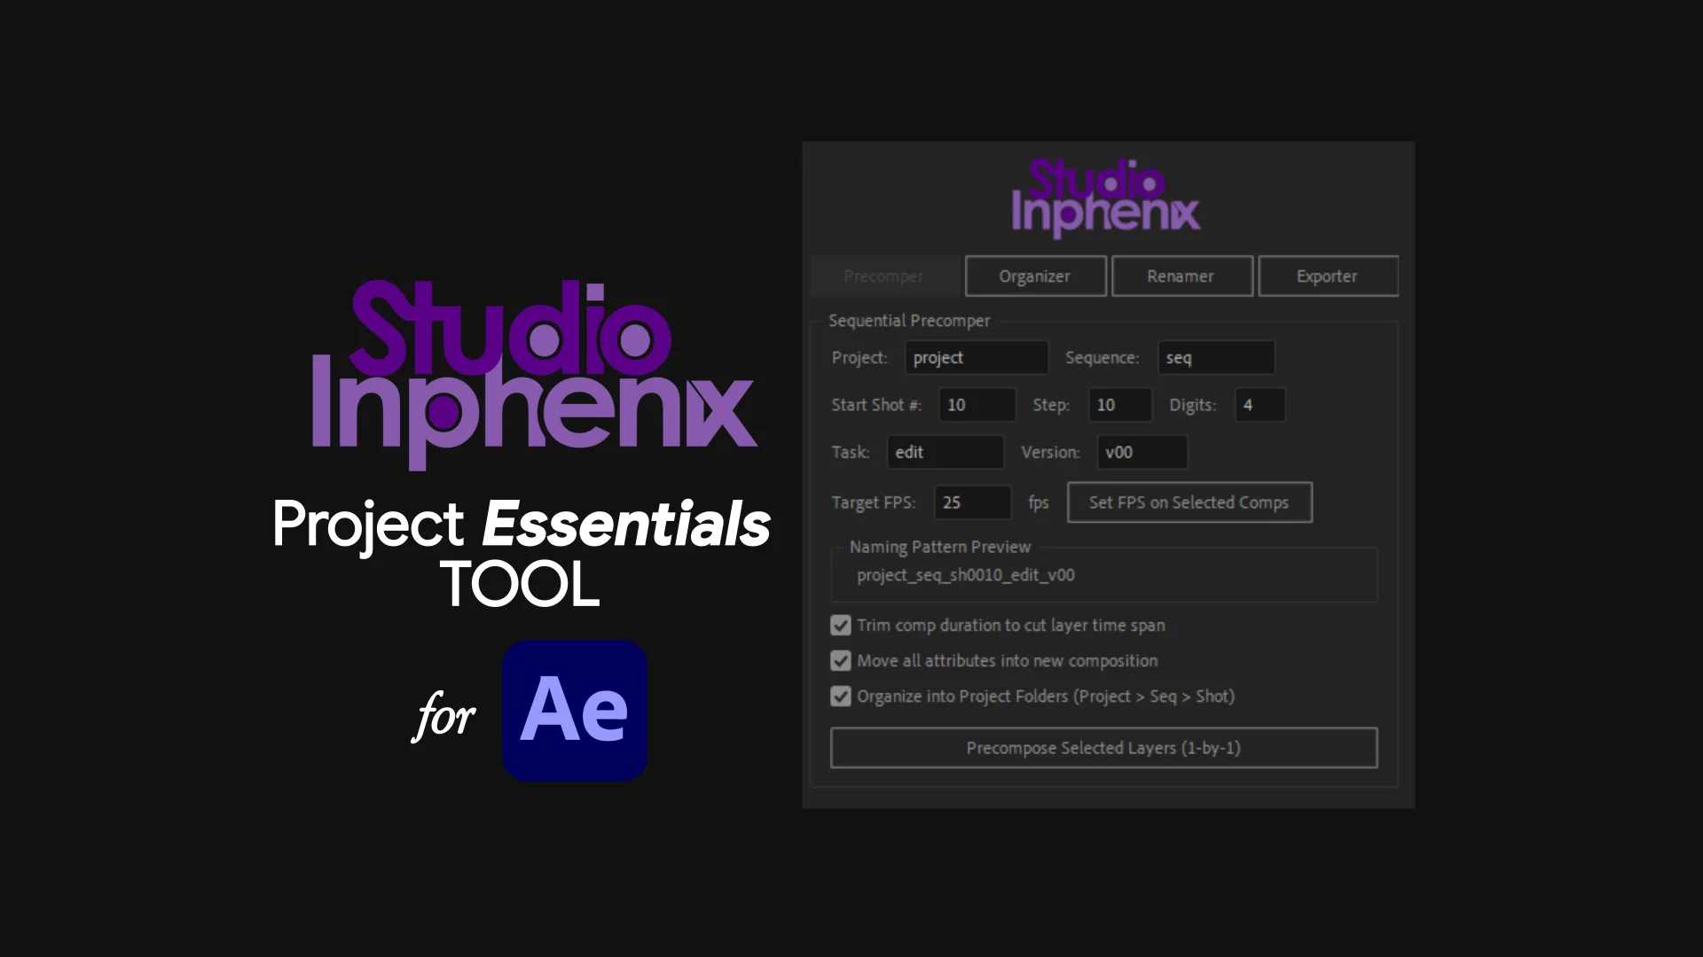Viewport: 1703px width, 957px height.
Task: Toggle Move all attributes checkbox
Action: [x=841, y=661]
